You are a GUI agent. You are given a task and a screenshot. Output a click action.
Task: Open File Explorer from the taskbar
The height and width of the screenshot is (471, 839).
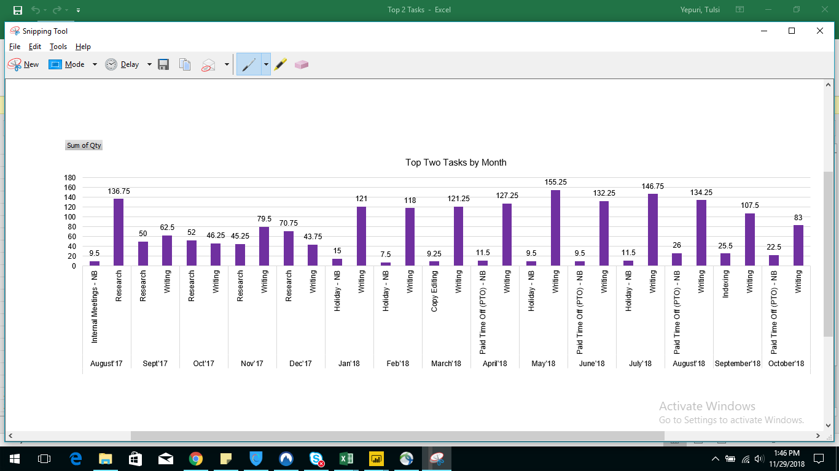pos(106,458)
